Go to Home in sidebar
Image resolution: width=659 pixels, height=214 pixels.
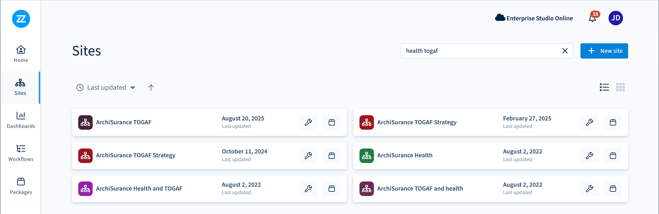pyautogui.click(x=21, y=54)
